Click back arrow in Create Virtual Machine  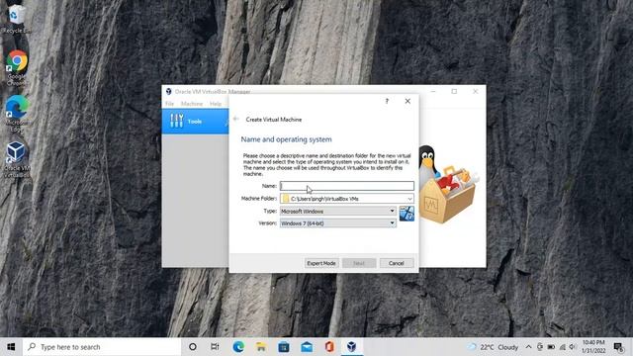tap(236, 119)
